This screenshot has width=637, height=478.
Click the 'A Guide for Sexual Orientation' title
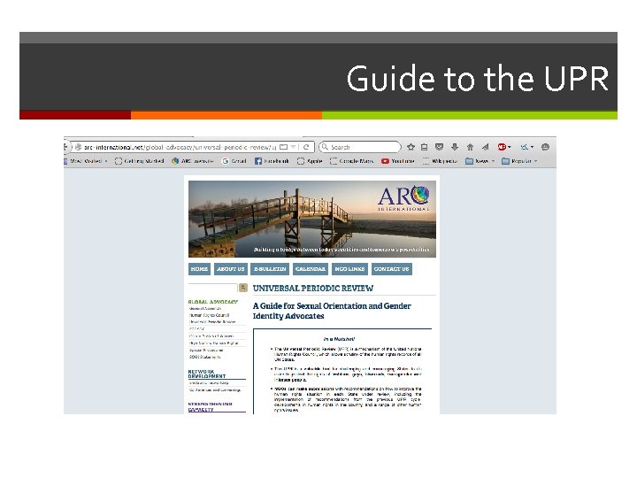(x=332, y=311)
